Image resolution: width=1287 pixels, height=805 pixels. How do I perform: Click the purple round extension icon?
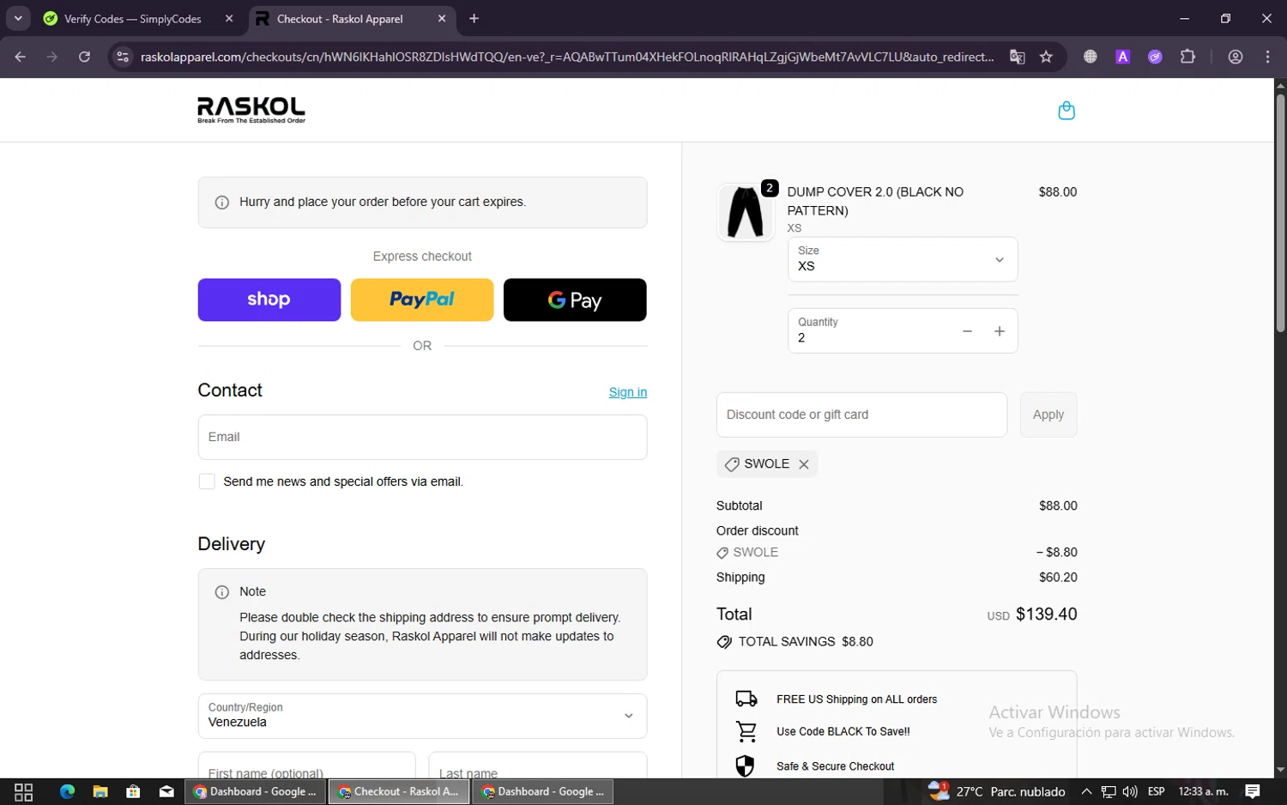pos(1156,57)
